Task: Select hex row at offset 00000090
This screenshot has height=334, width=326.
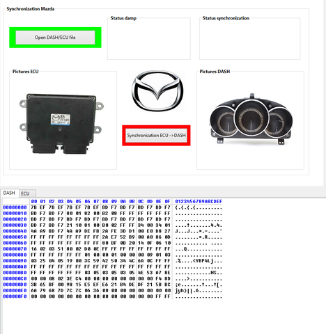Action: click(x=113, y=261)
